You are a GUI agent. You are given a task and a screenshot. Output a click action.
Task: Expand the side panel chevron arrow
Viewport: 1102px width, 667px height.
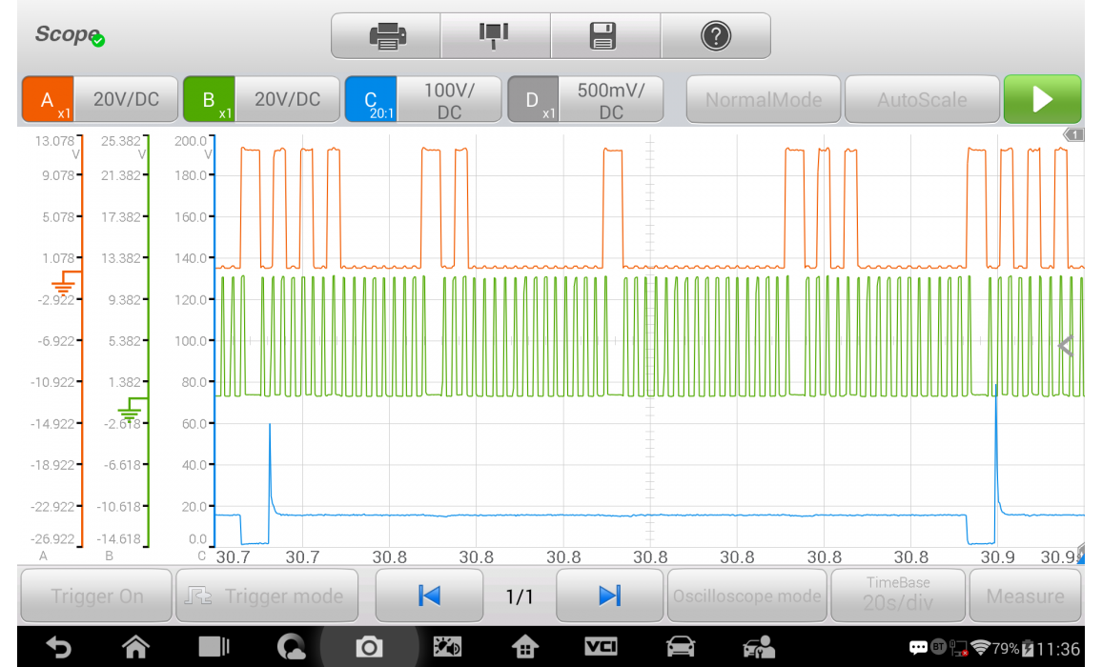pos(1066,347)
